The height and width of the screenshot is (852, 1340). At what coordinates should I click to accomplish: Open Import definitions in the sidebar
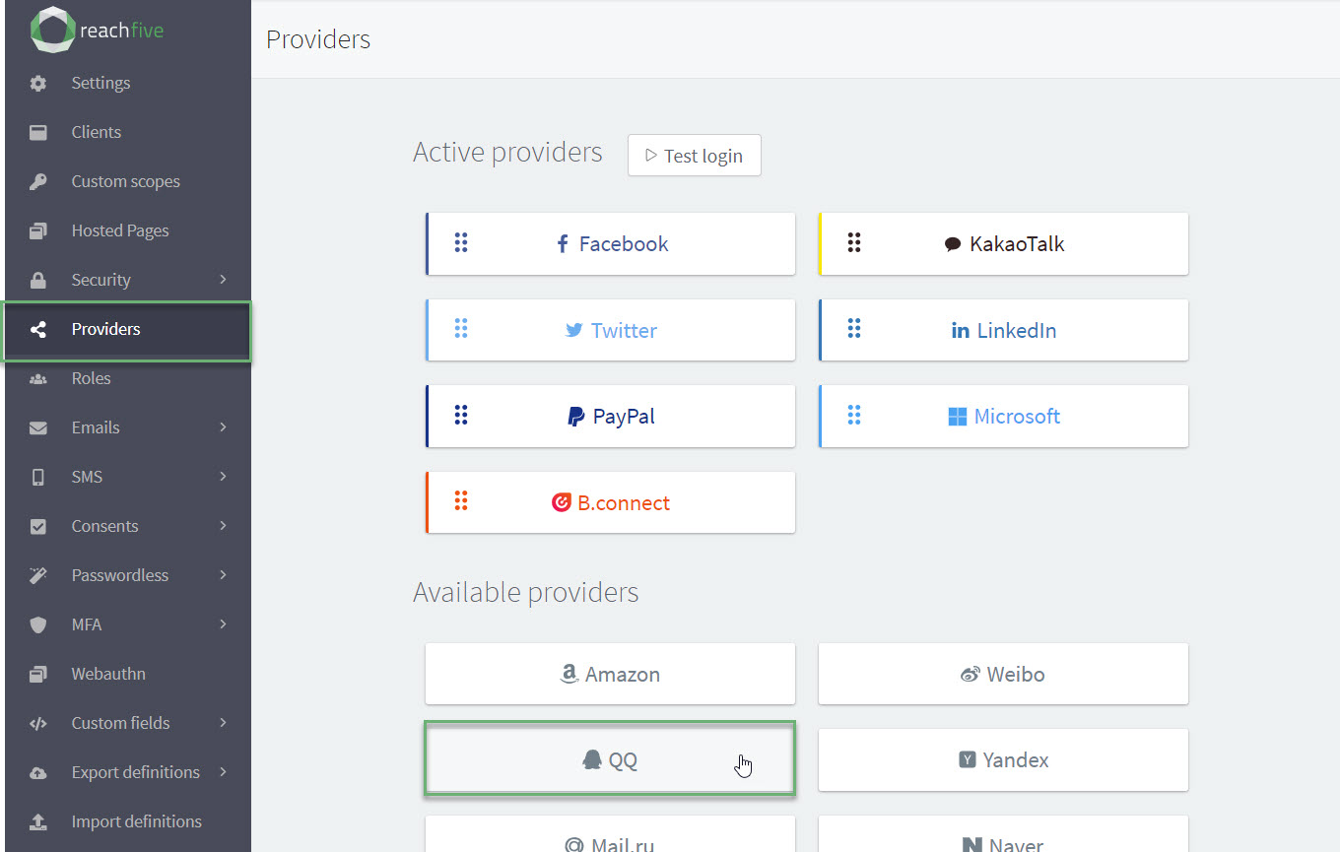[126, 821]
